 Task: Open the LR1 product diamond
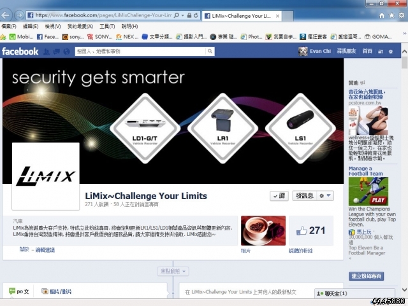[x=222, y=129]
